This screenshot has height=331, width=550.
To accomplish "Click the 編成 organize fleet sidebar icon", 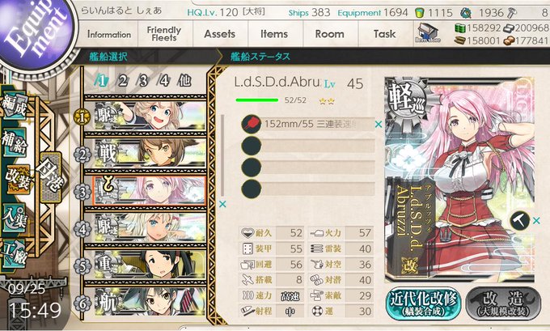I will [x=14, y=106].
